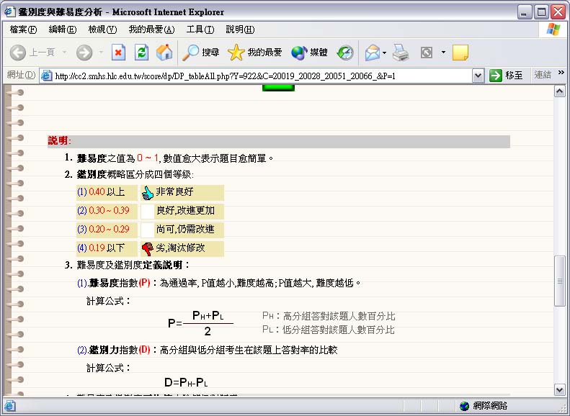Image resolution: width=570 pixels, height=416 pixels.
Task: Stop loading the page
Action: point(118,53)
